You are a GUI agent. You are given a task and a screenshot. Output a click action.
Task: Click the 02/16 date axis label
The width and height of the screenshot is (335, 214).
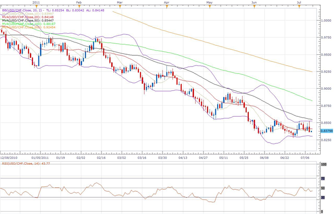coord(101,158)
